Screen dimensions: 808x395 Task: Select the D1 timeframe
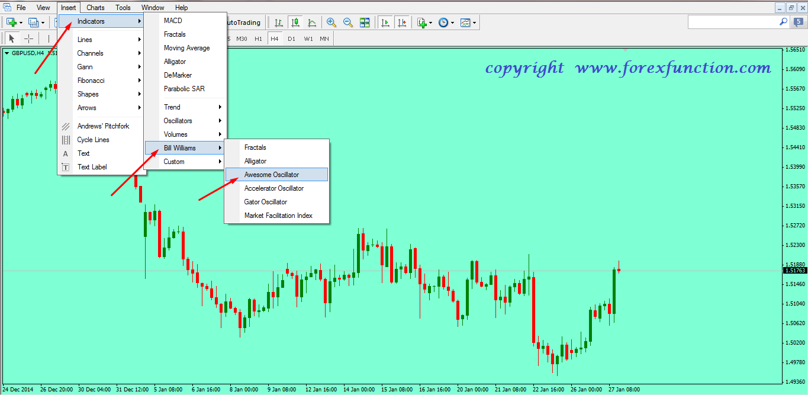291,38
